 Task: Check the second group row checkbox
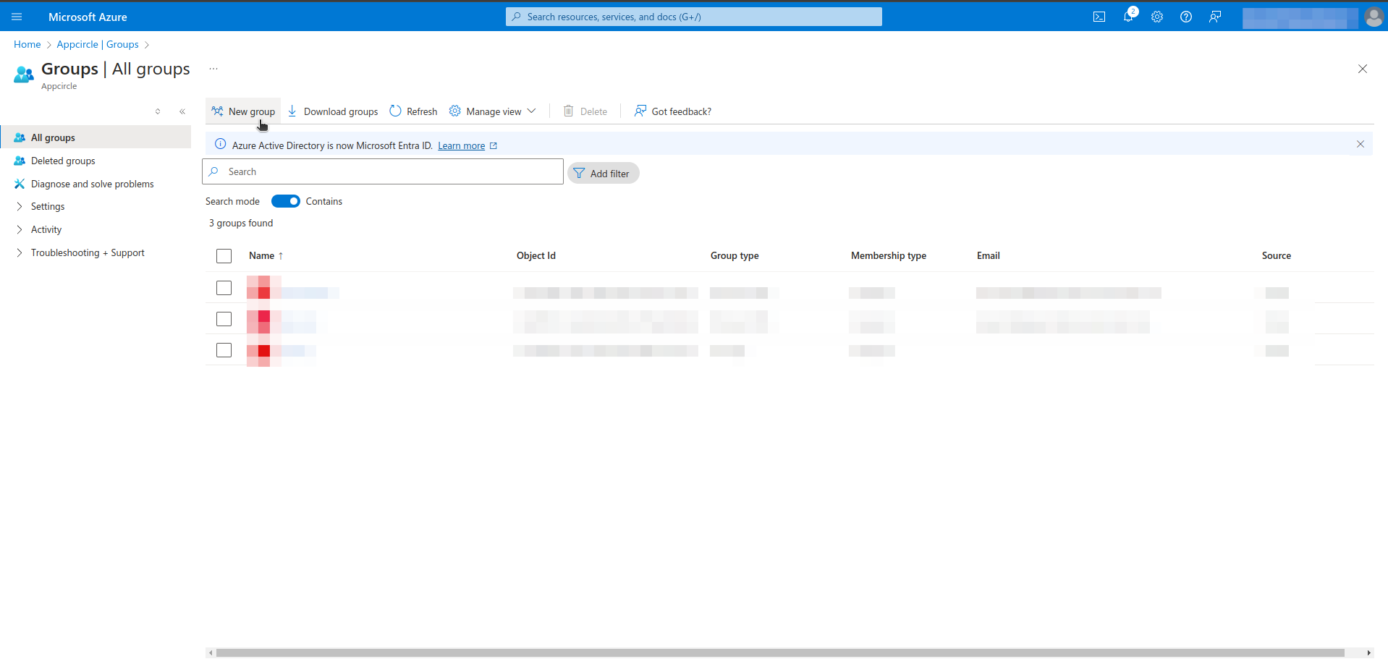[x=224, y=319]
